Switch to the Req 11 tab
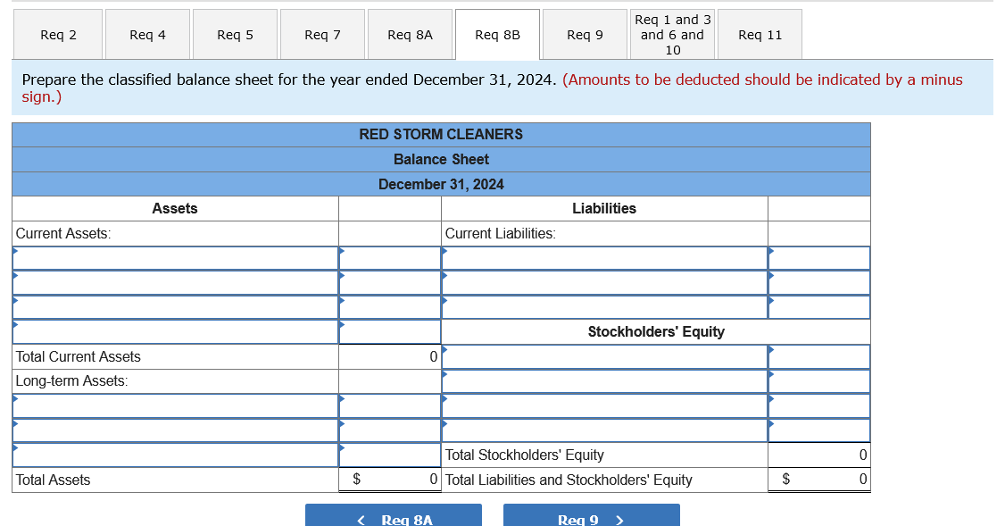 759,34
